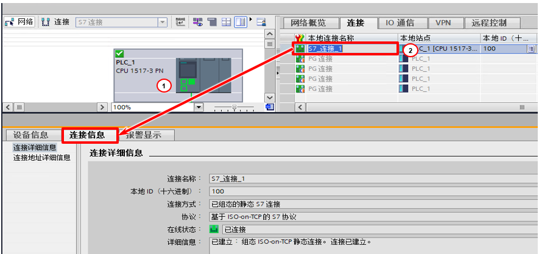Click the network view scroll-left arrow
Screen dimensions: 539x254
[x=7, y=107]
